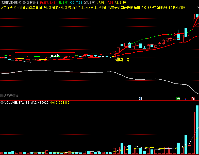Open the 腾讯概念 concept tag
Screen dimensions: 199x155
coord(45,8)
